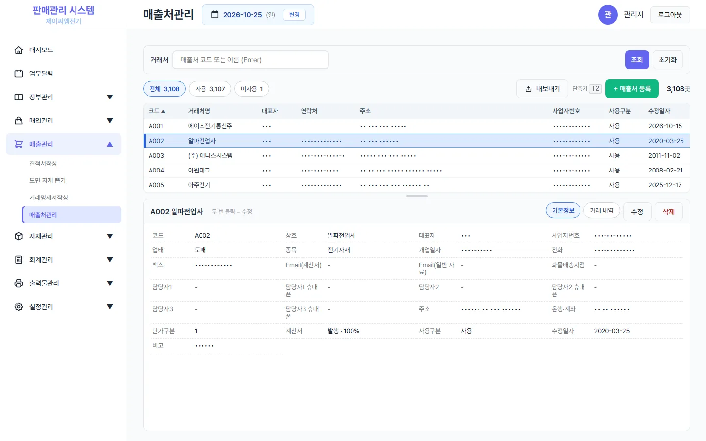Image resolution: width=706 pixels, height=441 pixels.
Task: Select the A005 아주전기 row
Action: pos(416,185)
